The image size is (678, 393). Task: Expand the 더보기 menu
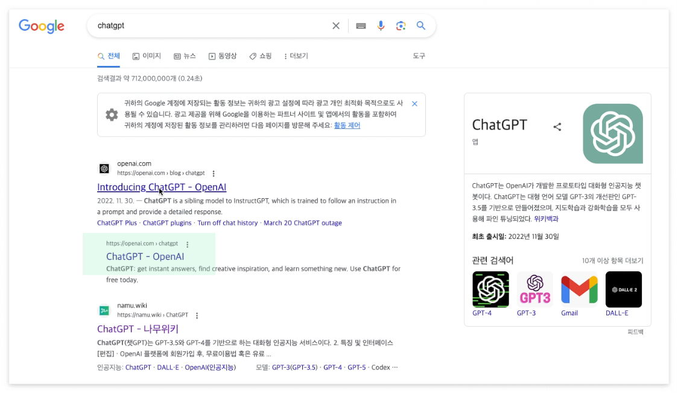click(x=296, y=56)
